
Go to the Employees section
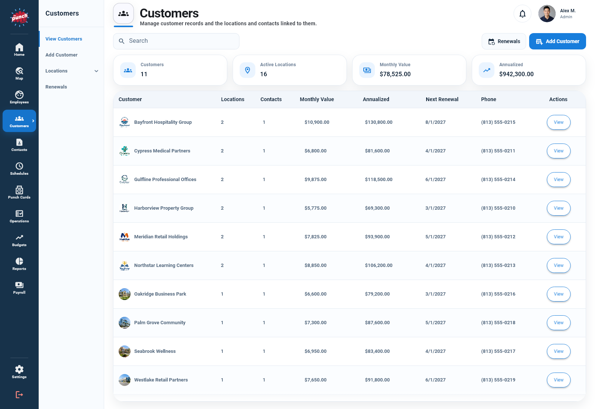19,97
